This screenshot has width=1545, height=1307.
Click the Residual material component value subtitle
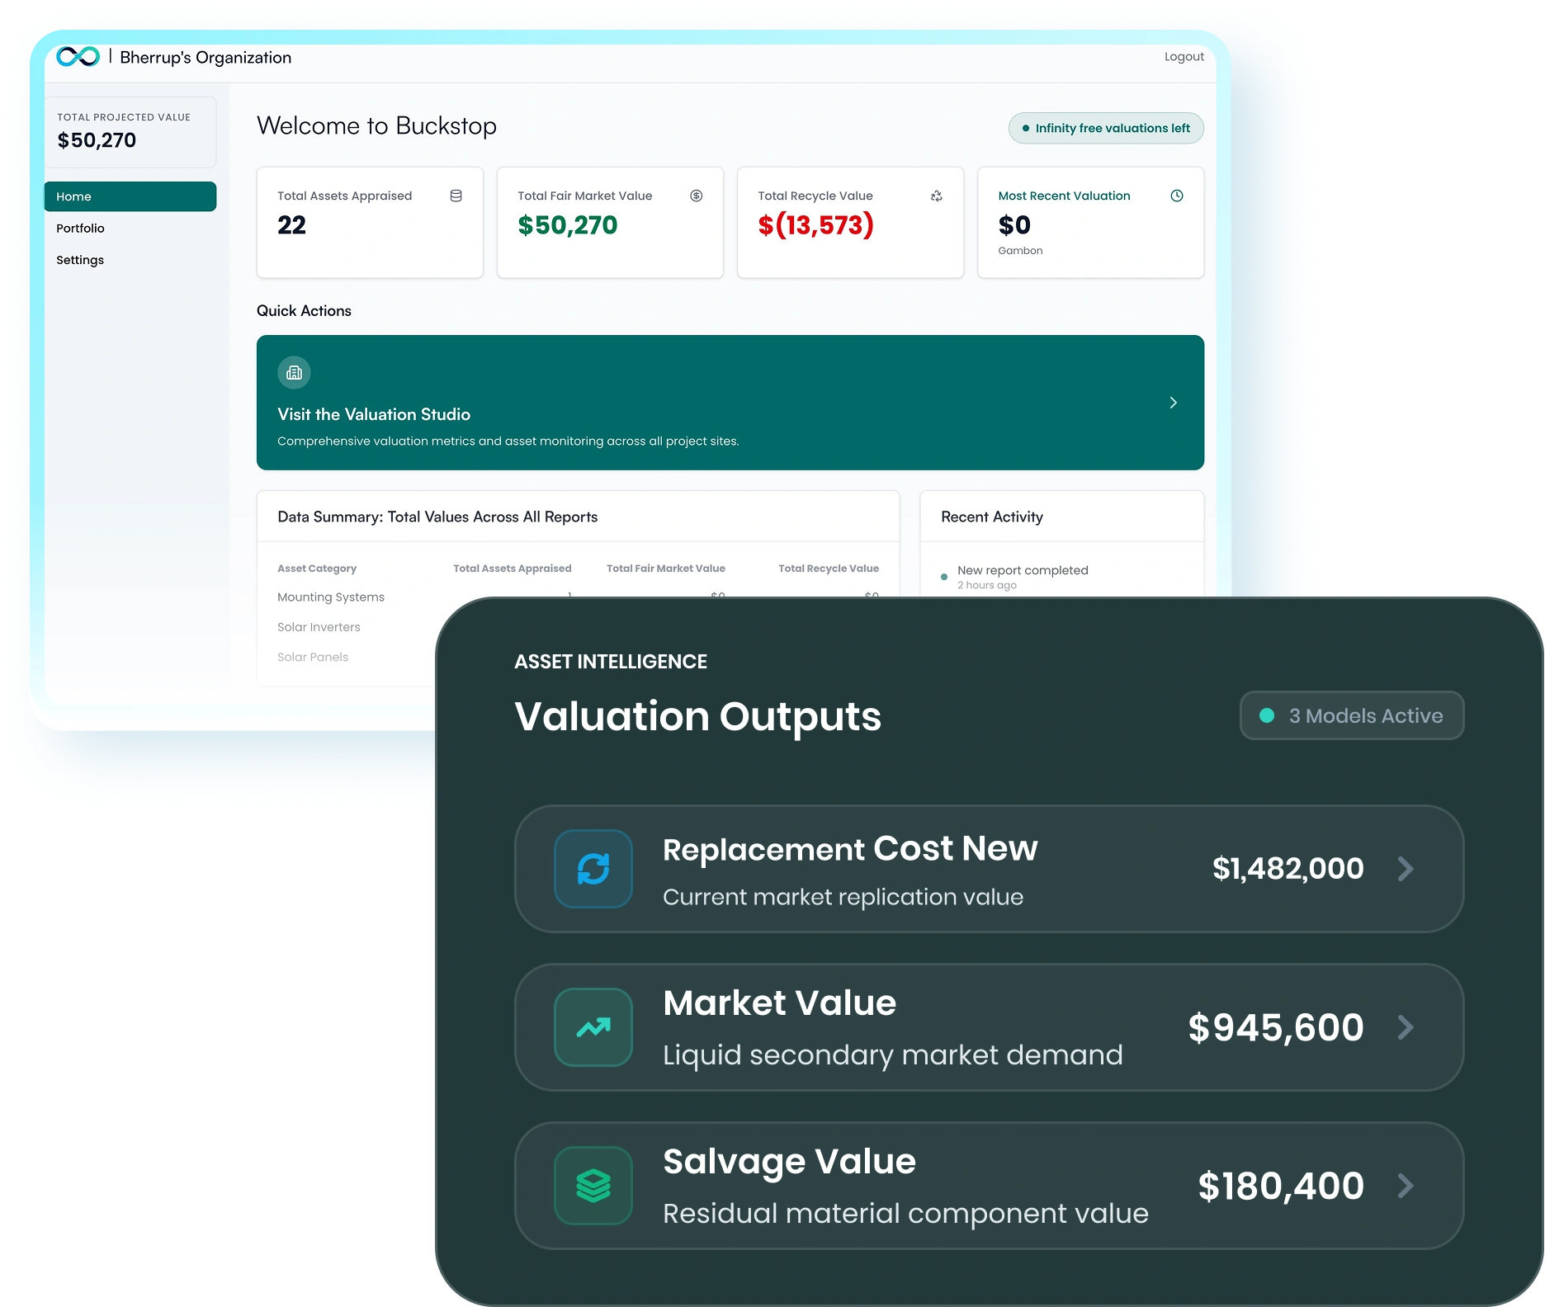905,1214
